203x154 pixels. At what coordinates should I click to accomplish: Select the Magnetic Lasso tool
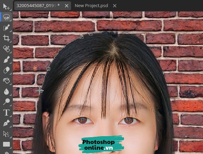pyautogui.click(x=6, y=17)
